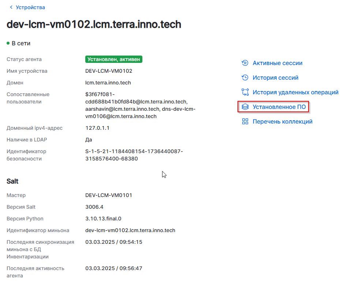The image size is (340, 284).
Task: Click the Установлен, активен status badge
Action: [114, 59]
